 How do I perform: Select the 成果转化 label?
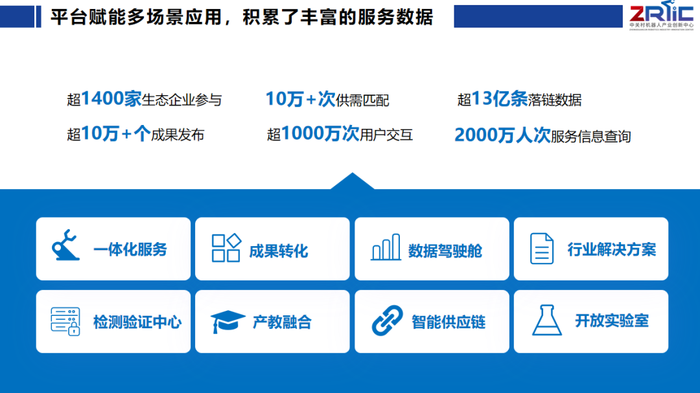279,251
